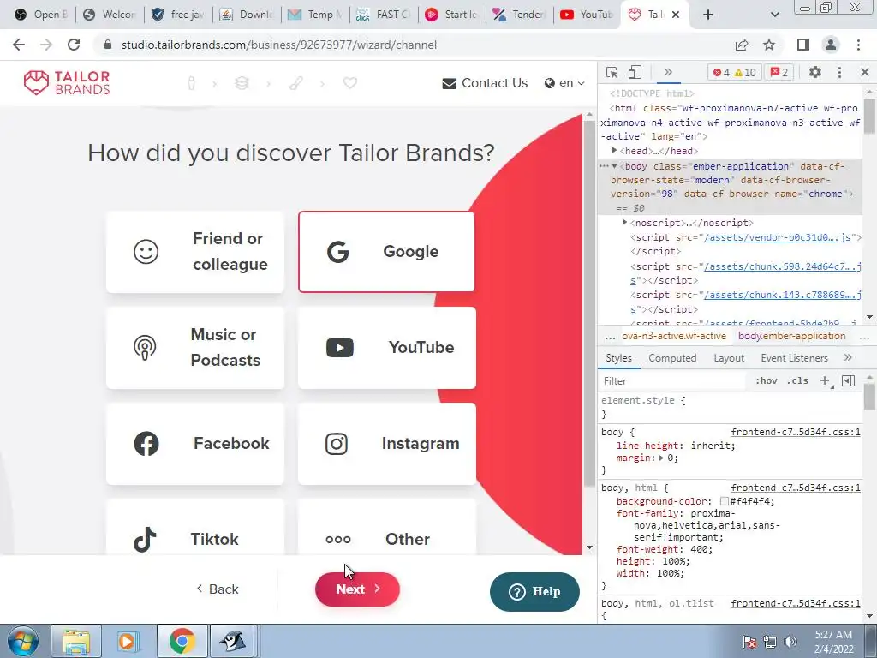Select body.ember-application breadcrumb
Image resolution: width=877 pixels, height=658 pixels.
[791, 336]
